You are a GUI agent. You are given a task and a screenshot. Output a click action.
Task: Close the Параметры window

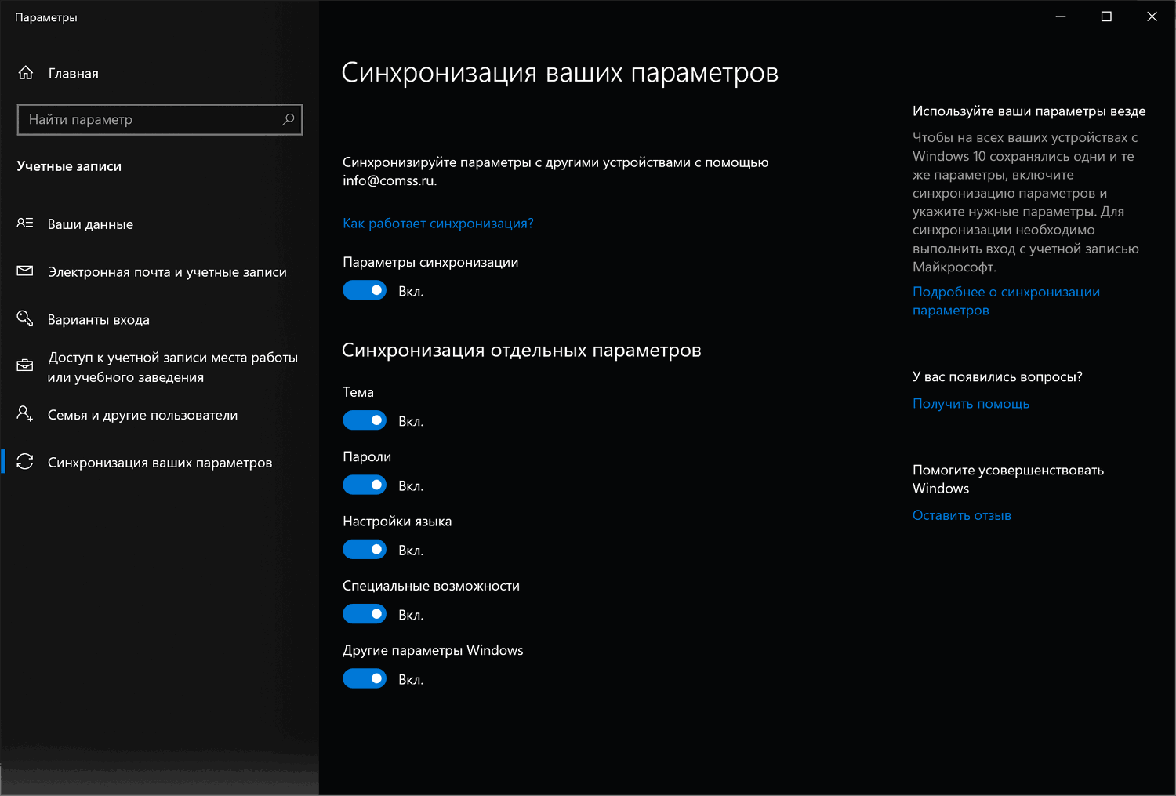(1152, 16)
